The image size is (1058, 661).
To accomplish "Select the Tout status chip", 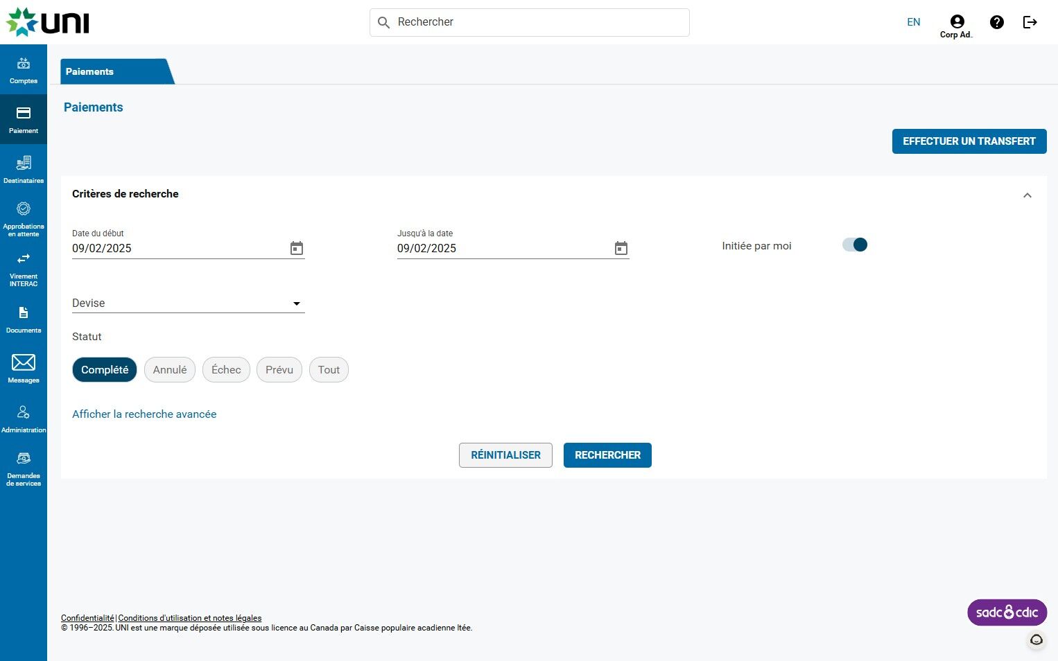I will [x=329, y=370].
